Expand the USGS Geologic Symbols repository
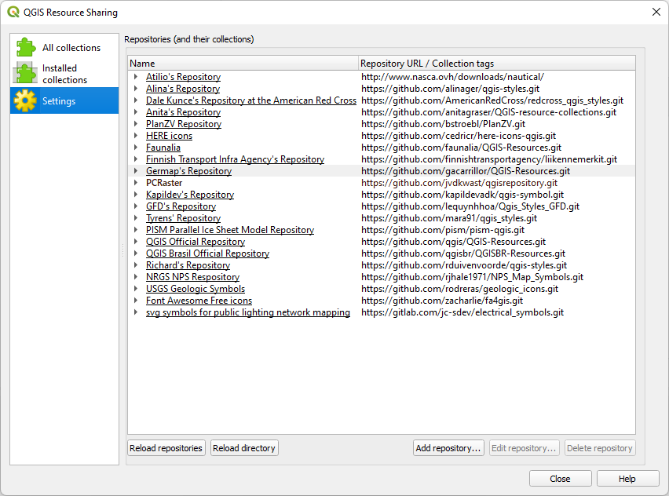The width and height of the screenshot is (669, 496). (x=135, y=288)
